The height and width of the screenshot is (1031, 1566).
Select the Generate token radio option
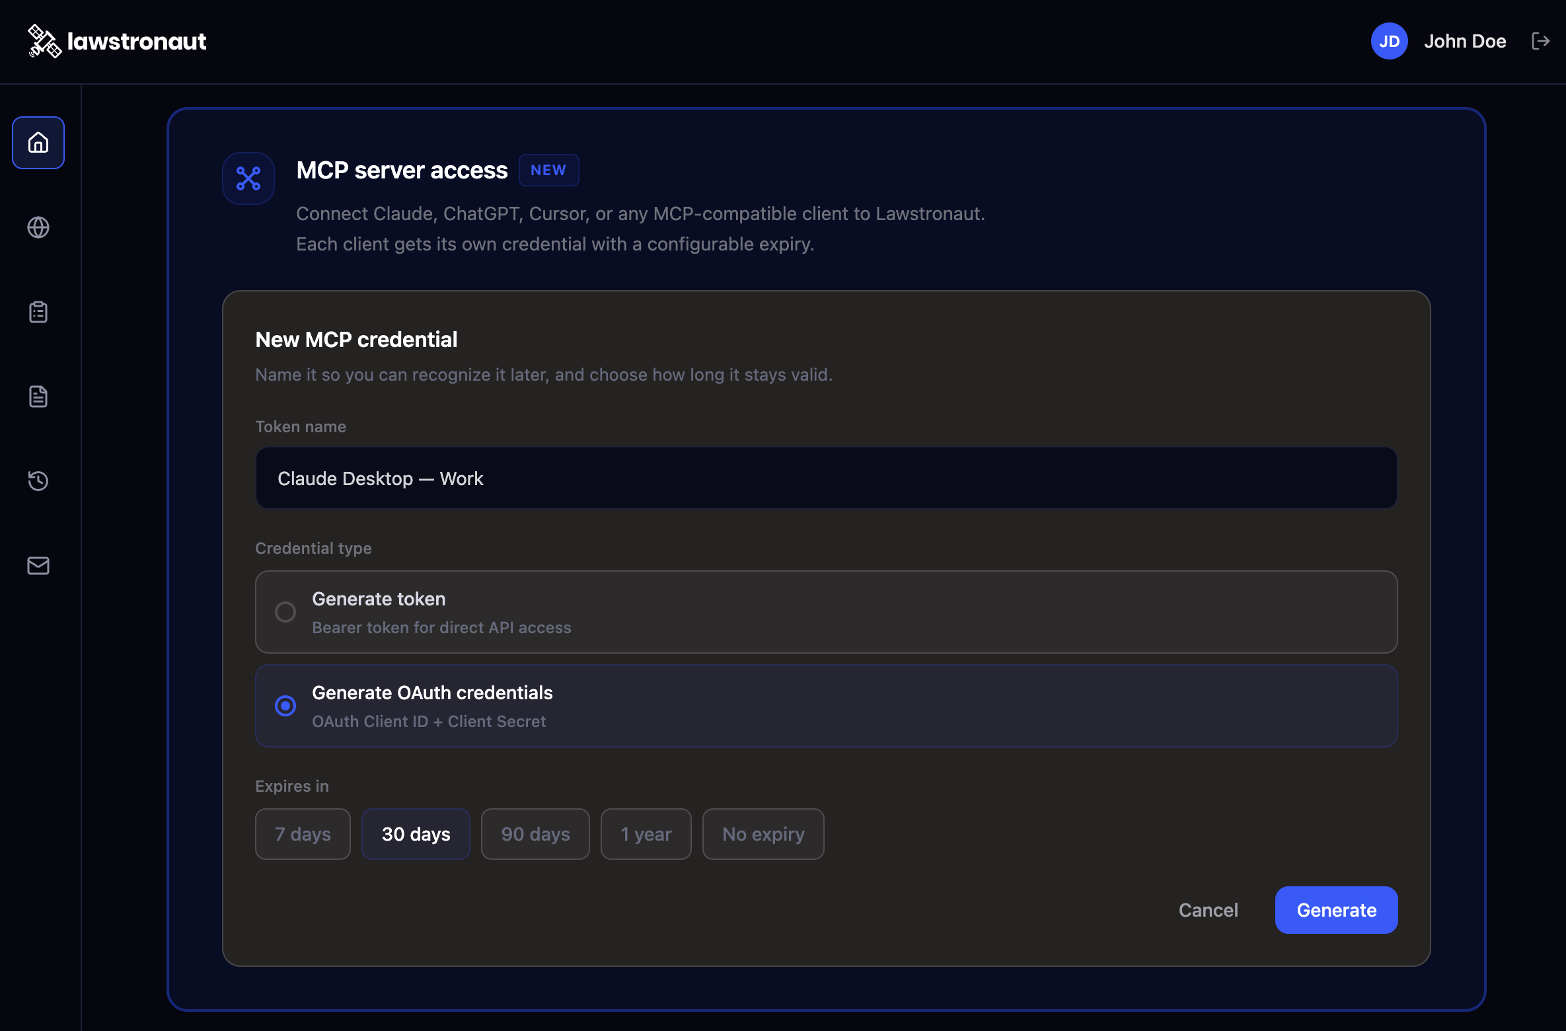827,612
